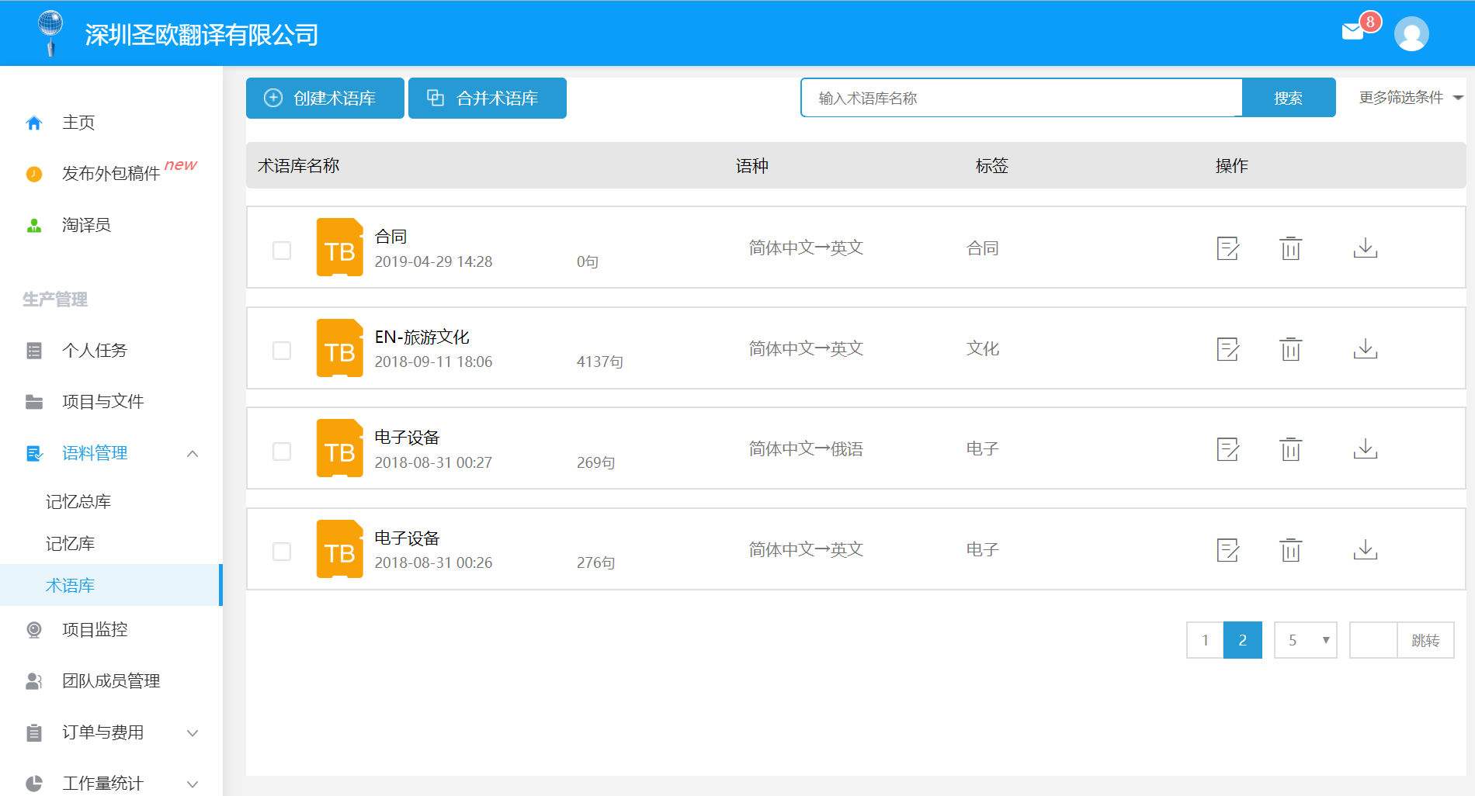Collapse the 语料管理 menu section
The image size is (1475, 796).
[x=193, y=453]
